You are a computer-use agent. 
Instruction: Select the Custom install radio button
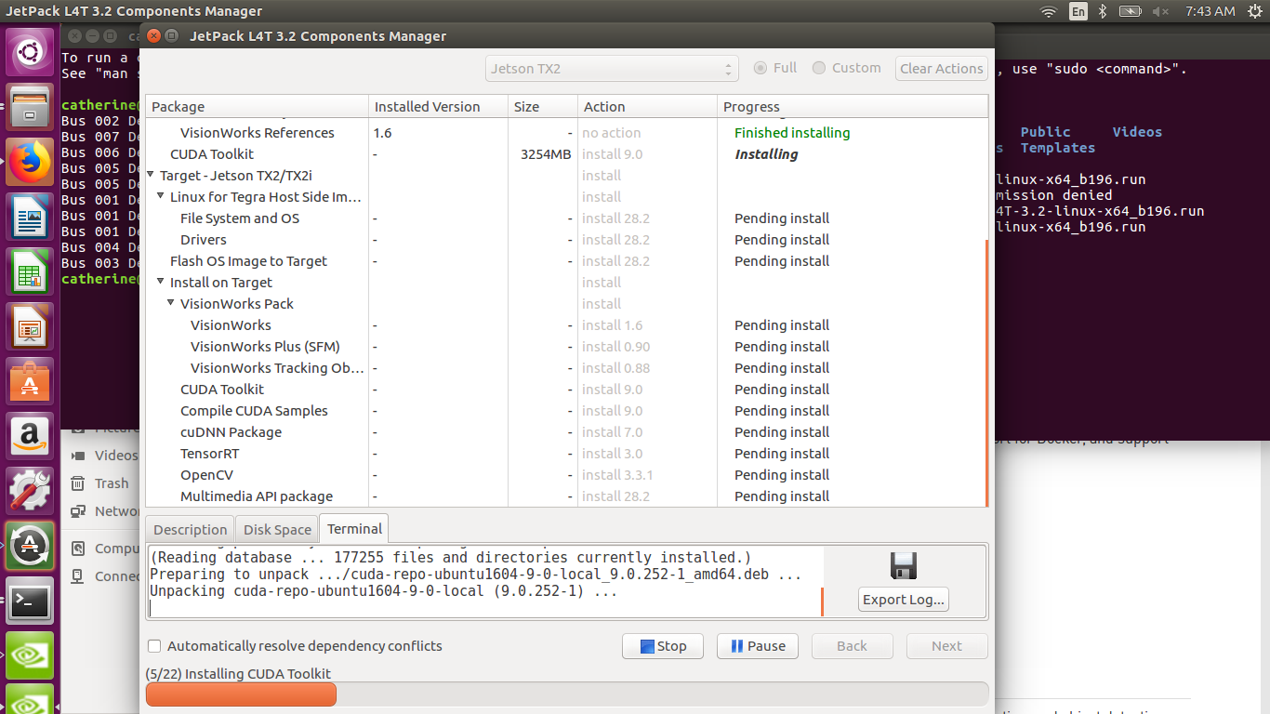pos(818,68)
